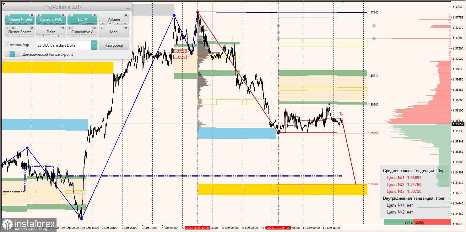The image size is (466, 232).
Task: Click the red 12266 volume counter
Action: click(432, 222)
